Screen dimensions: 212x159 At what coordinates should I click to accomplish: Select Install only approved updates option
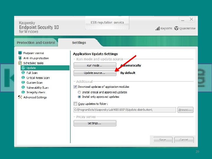(79, 97)
